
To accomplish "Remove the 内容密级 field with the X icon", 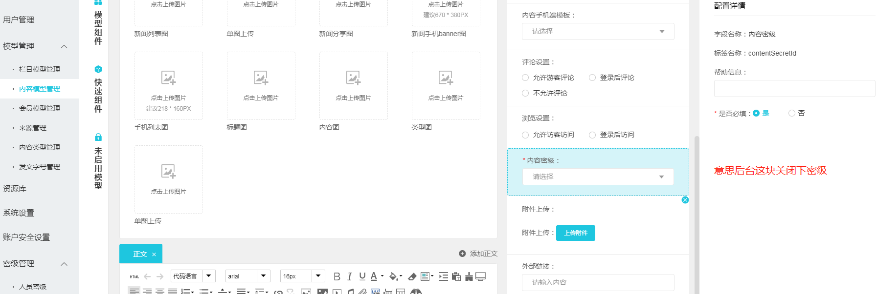I will [x=685, y=200].
